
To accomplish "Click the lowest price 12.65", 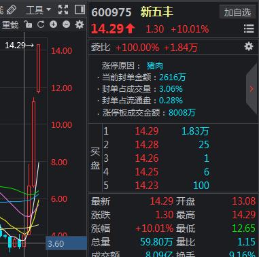I will pos(244,228).
